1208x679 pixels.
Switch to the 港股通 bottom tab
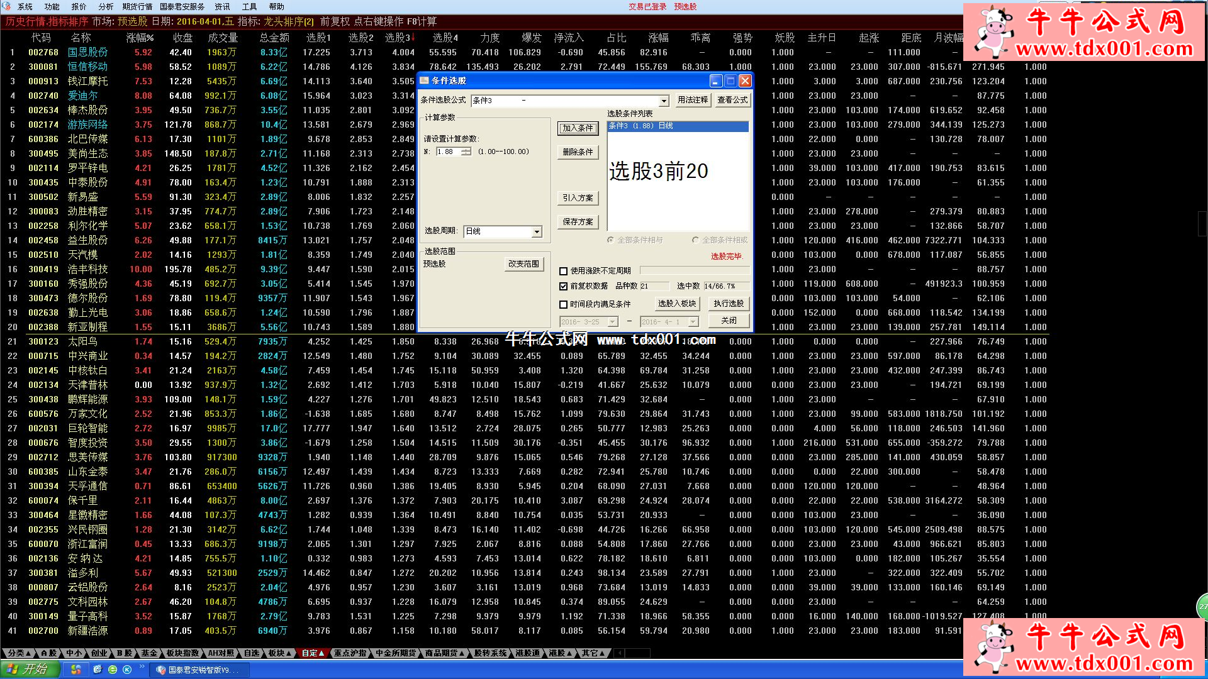[528, 653]
